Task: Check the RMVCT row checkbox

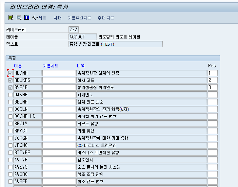Action: point(10,131)
